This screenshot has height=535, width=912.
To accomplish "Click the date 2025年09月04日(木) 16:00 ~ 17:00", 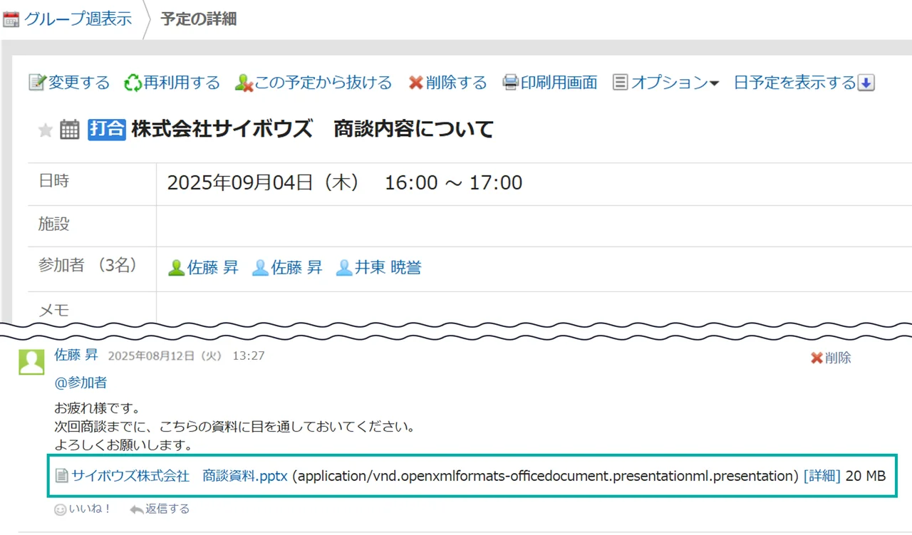I will (345, 183).
